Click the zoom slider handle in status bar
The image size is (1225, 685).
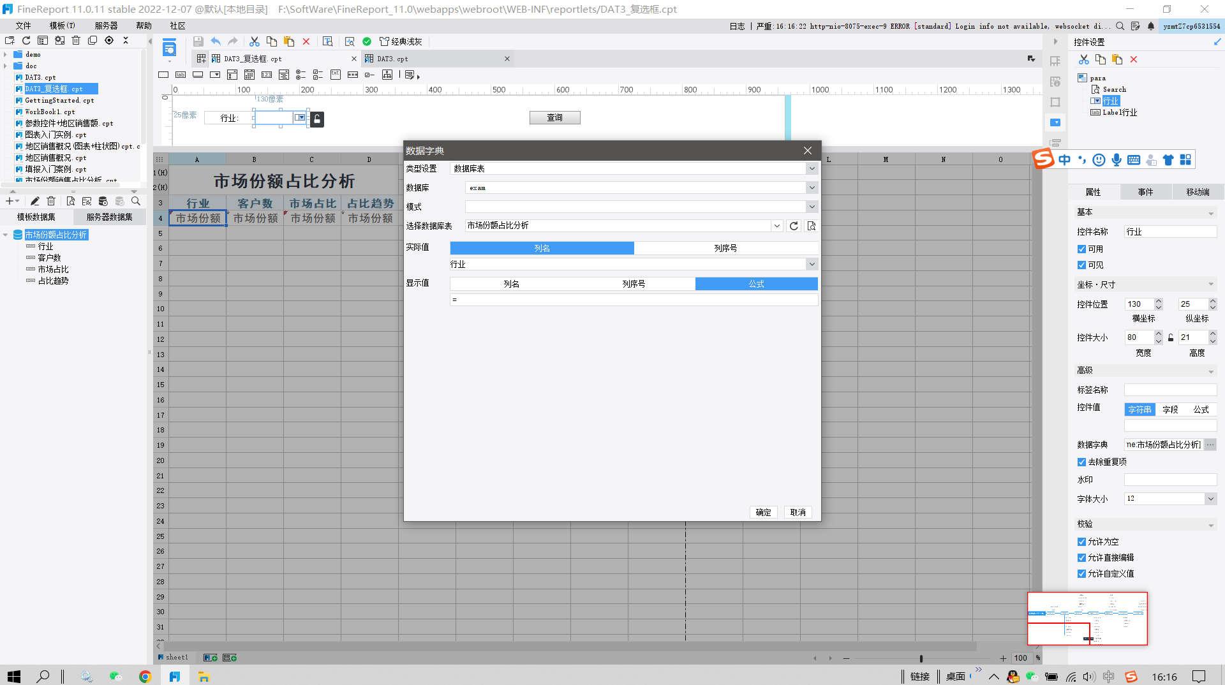pos(921,658)
